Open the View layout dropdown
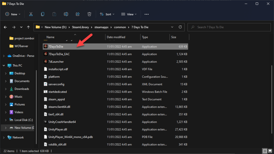The image size is (274, 154). click(129, 14)
